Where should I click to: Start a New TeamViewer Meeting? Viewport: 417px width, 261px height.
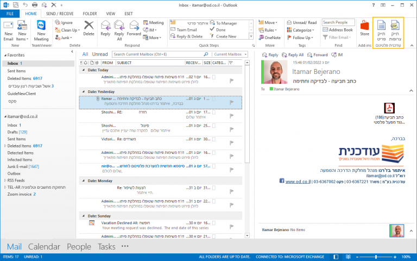point(41,31)
